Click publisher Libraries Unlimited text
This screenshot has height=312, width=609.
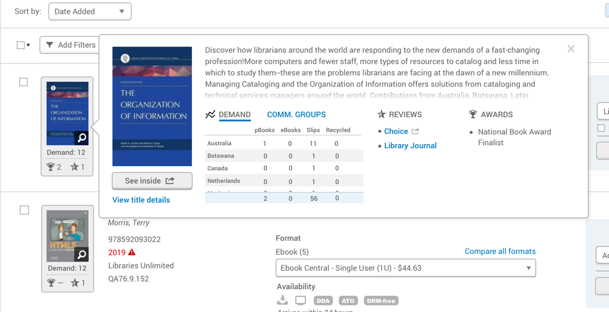[x=141, y=266]
